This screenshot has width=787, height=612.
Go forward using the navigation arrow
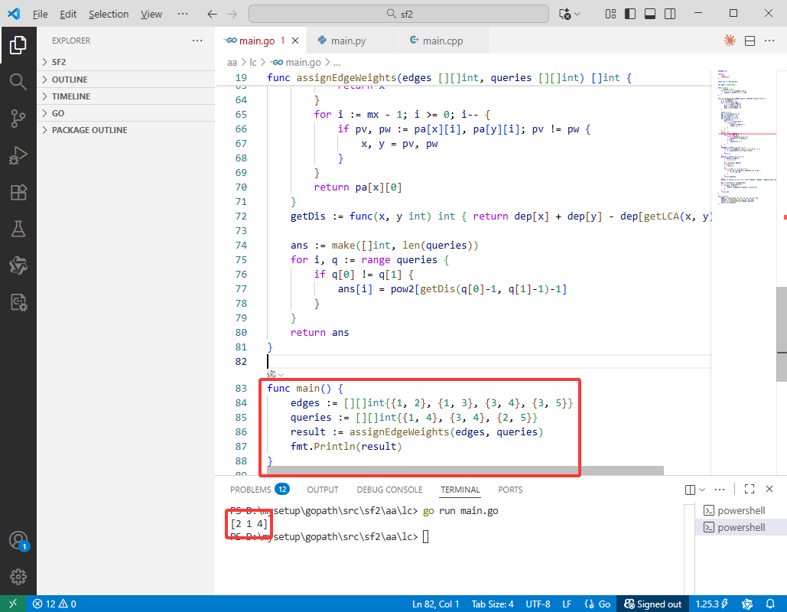point(232,14)
